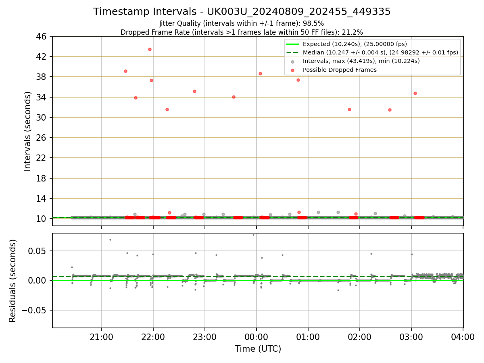Click legend entry "Possible Dropped Frames"
Screen dimensions: 484x363
340,70
